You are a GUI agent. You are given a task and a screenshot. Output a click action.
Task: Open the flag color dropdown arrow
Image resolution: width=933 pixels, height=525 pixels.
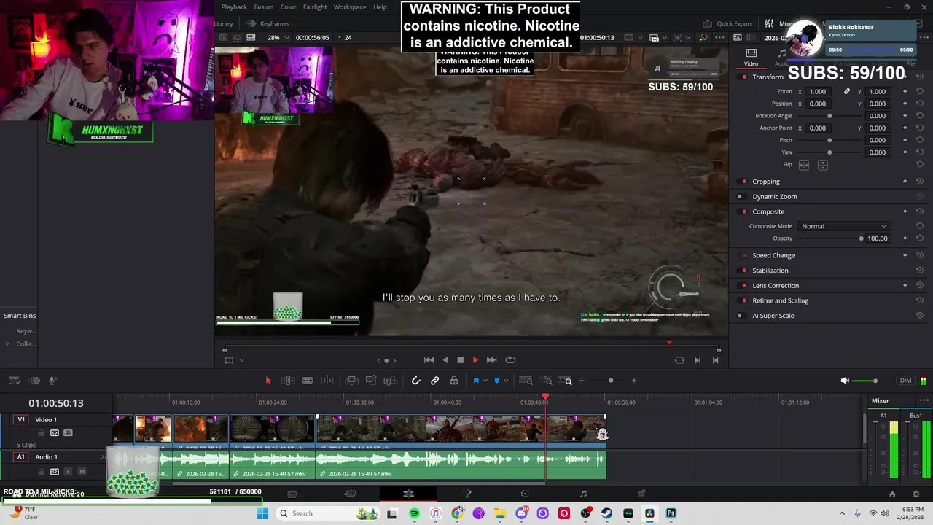point(485,381)
